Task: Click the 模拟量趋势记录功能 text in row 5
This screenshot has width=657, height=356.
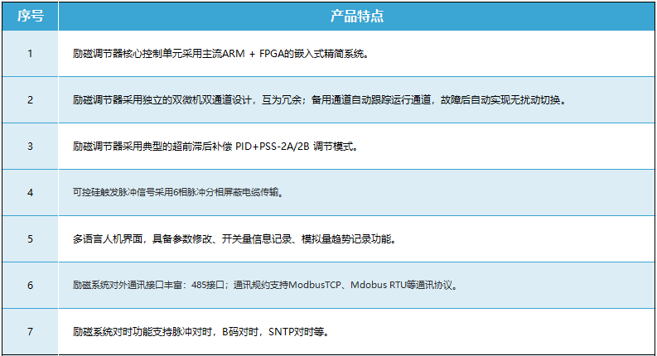Action: (350, 239)
